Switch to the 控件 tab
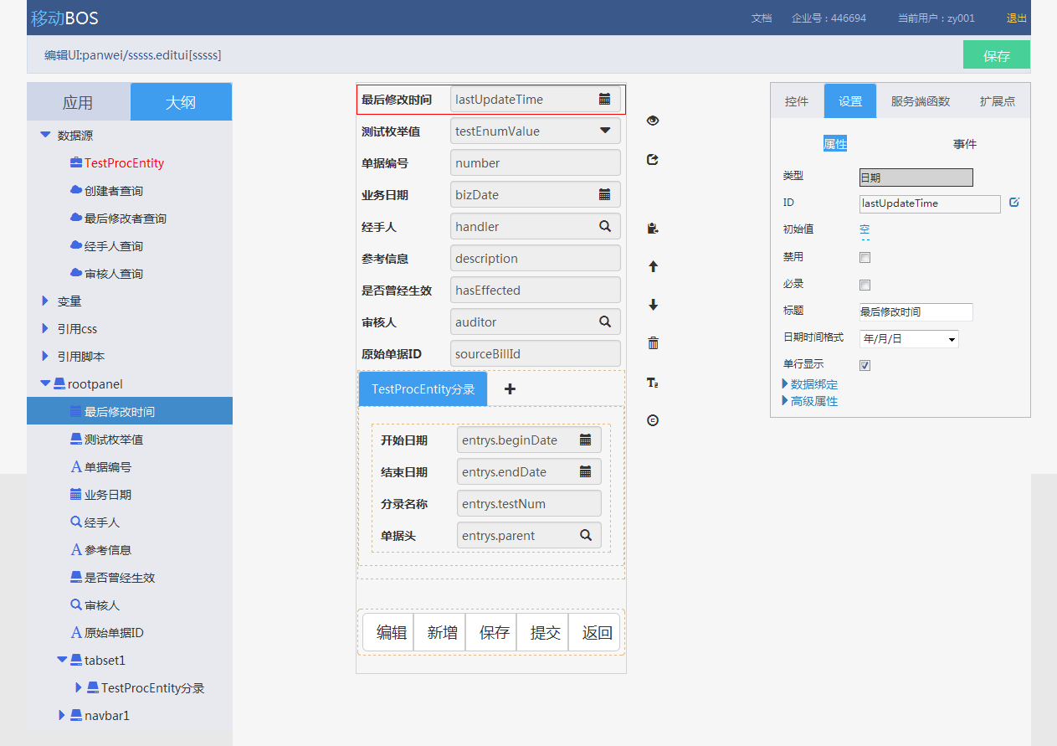This screenshot has width=1057, height=746. click(x=797, y=101)
